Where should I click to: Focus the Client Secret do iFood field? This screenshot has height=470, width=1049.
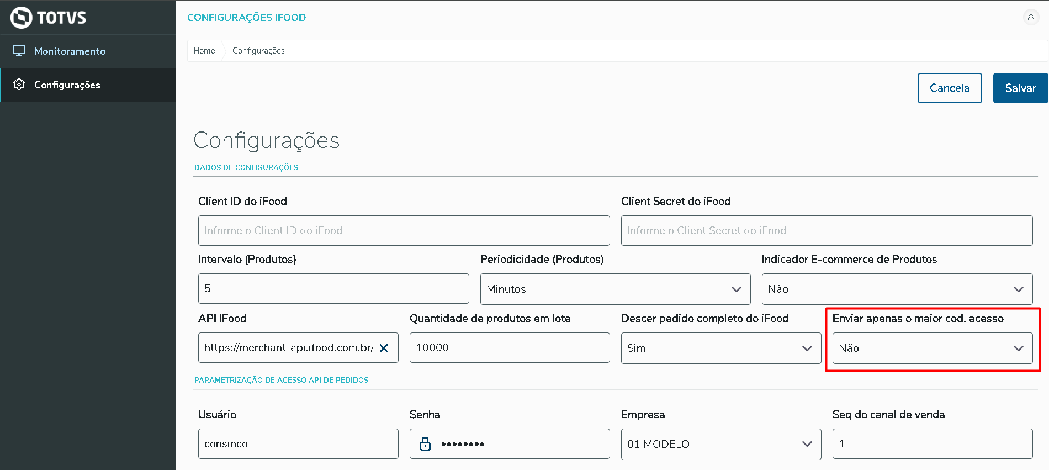(827, 230)
